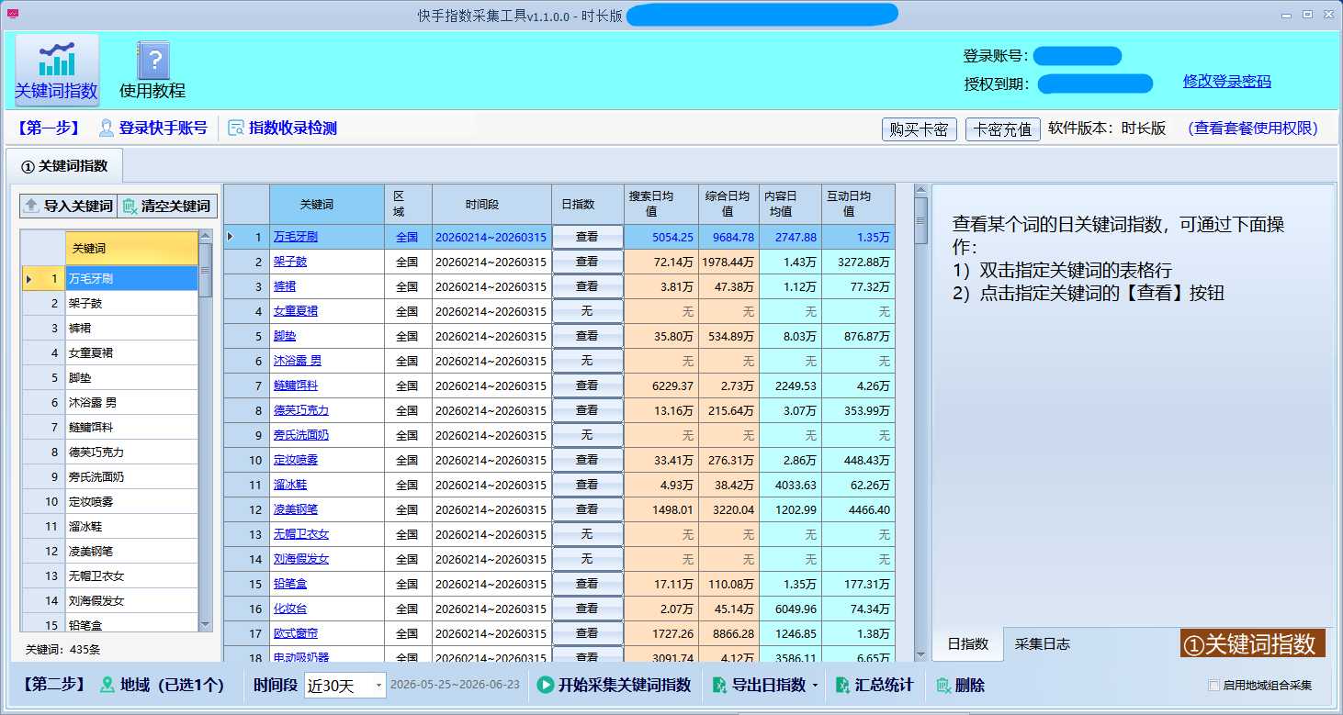Click the 导入关键词 import button
1343x715 pixels.
68,206
